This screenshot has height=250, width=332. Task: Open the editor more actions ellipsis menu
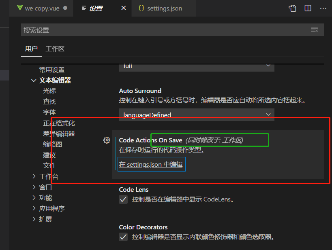(323, 8)
